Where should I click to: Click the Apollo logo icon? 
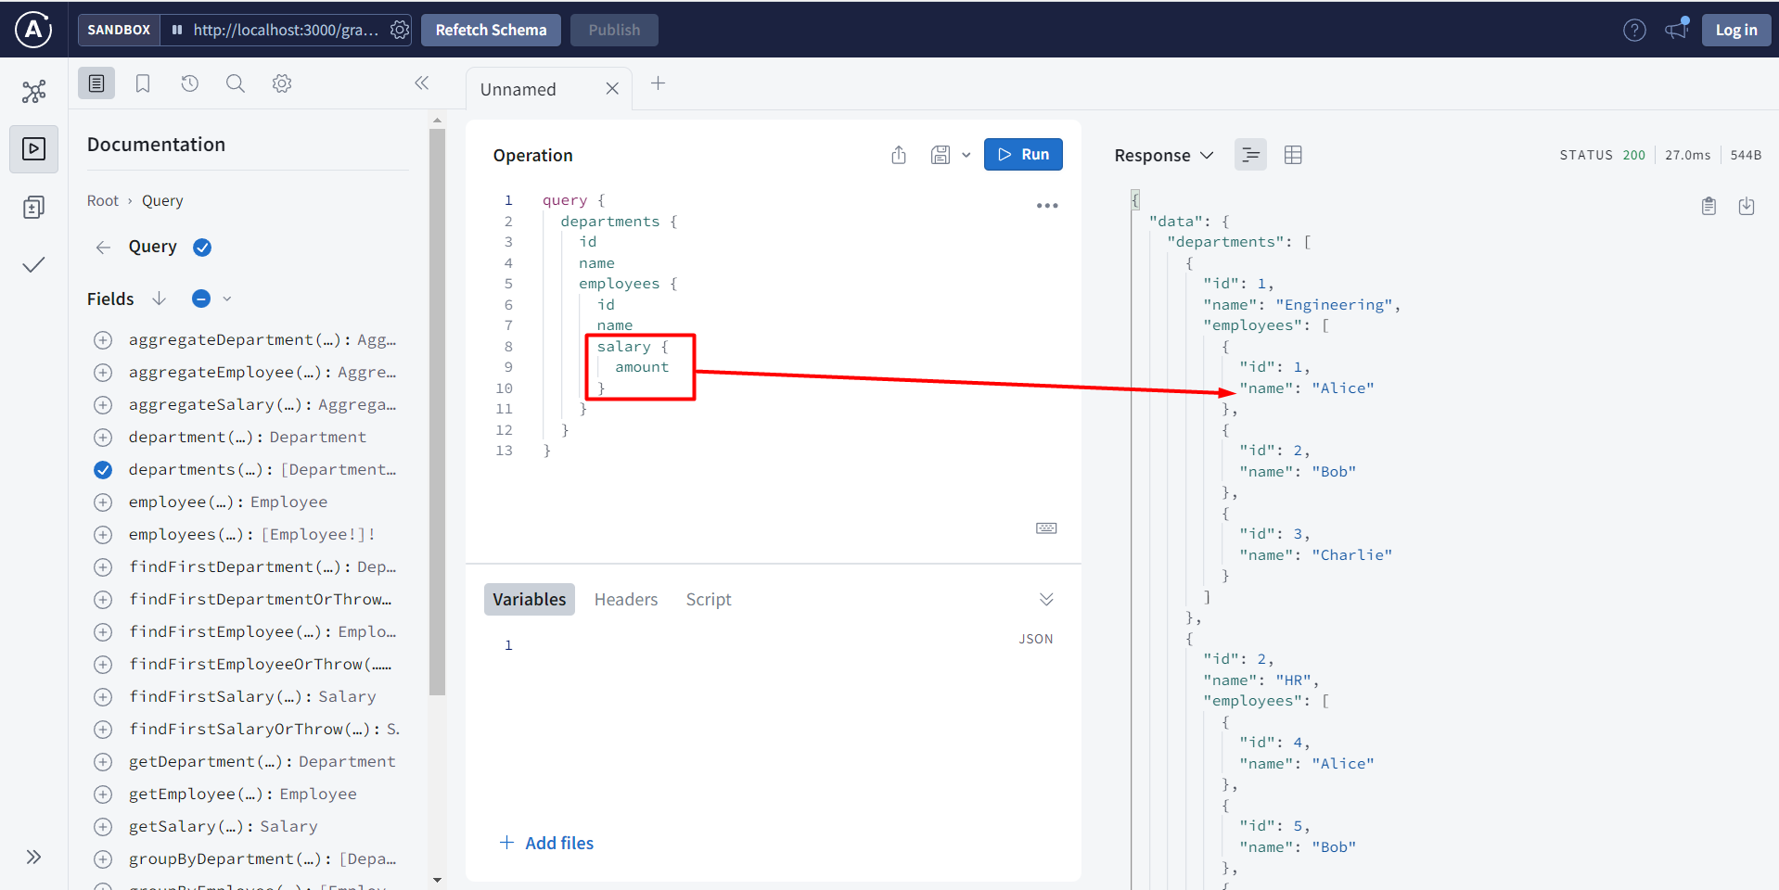tap(33, 30)
